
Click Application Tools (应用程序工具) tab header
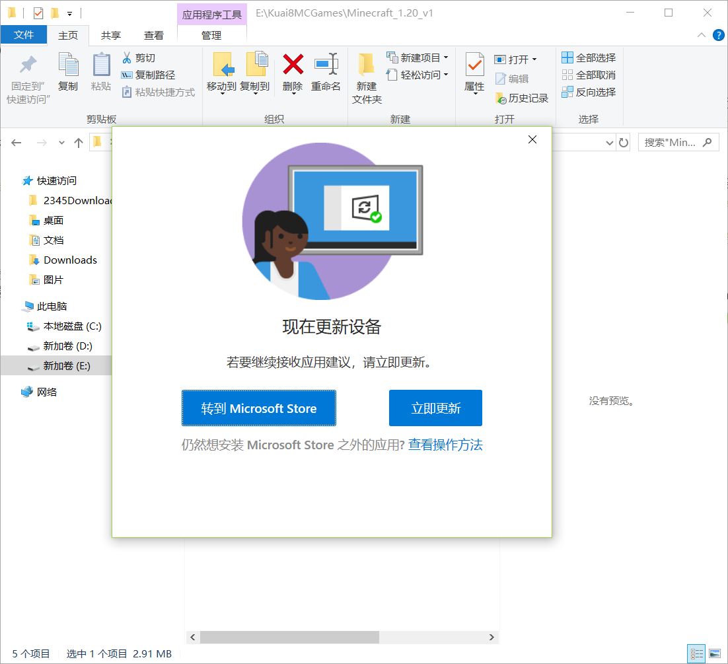(211, 15)
